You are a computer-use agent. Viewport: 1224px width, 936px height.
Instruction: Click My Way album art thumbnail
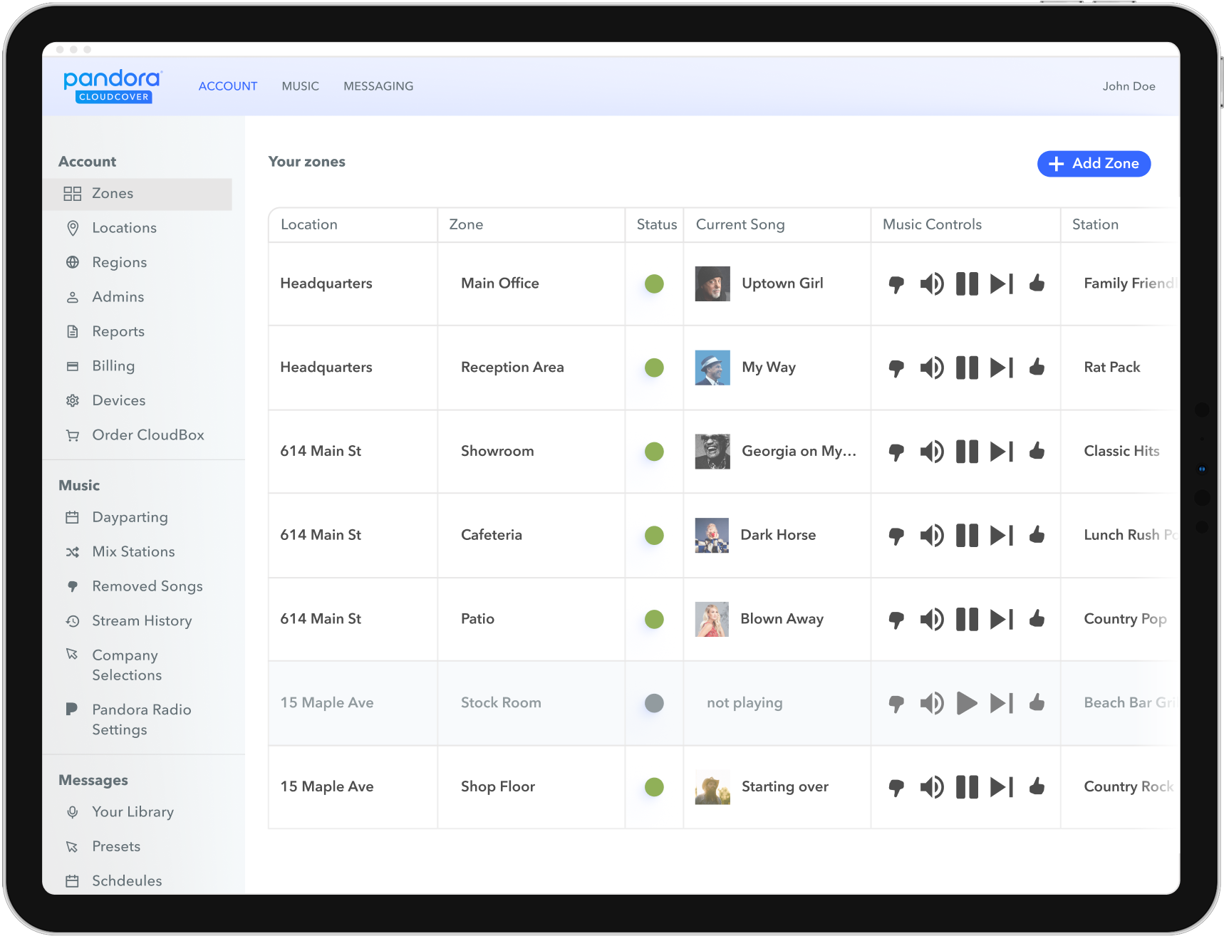pyautogui.click(x=712, y=368)
